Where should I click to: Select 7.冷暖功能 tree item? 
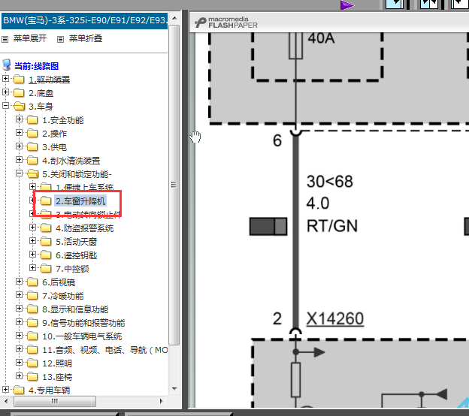63,296
